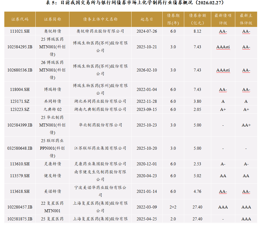Click security code 123223.SZ
This screenshot has height=226, width=262.
coord(20,109)
